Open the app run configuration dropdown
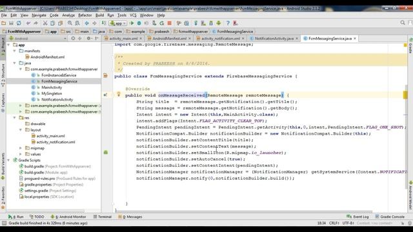 (x=118, y=23)
